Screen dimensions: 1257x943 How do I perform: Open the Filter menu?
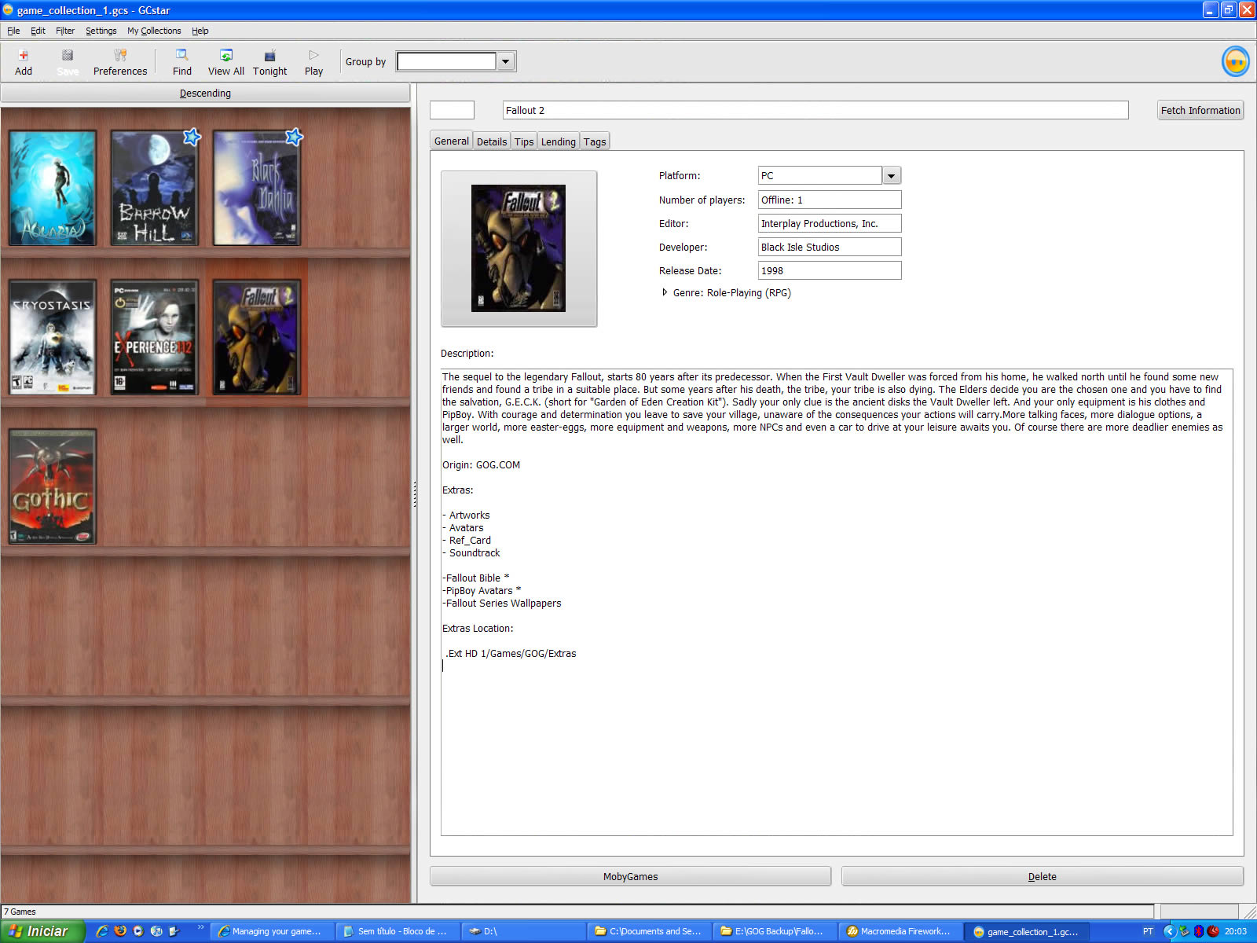65,31
